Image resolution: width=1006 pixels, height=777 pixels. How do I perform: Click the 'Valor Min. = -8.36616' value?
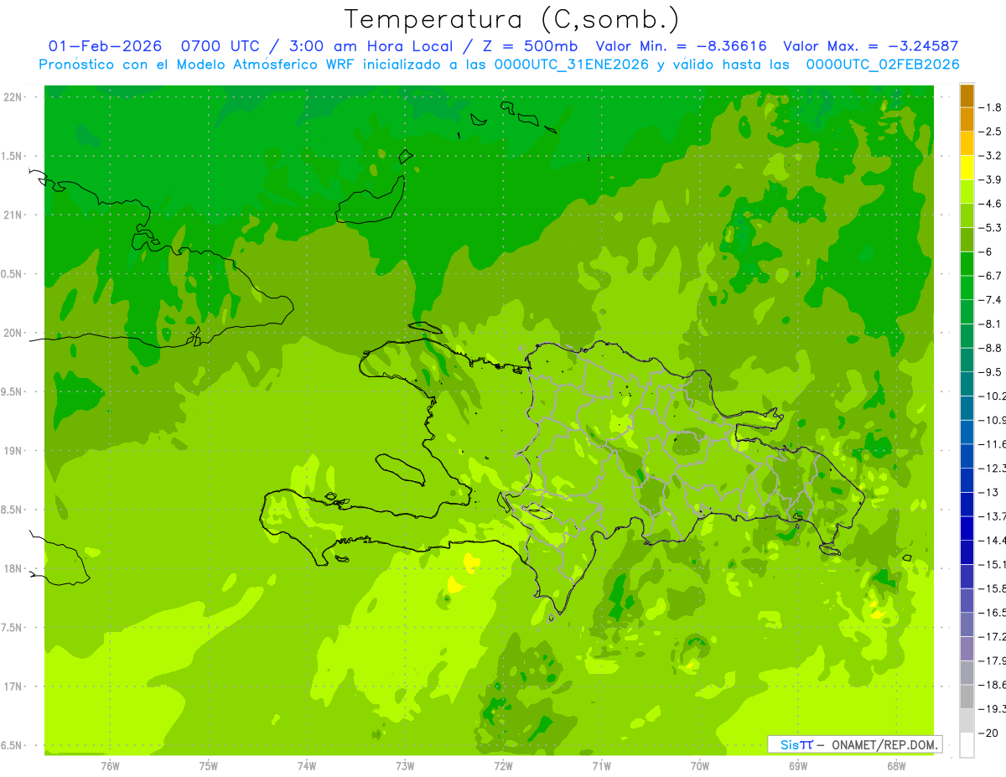pyautogui.click(x=683, y=46)
